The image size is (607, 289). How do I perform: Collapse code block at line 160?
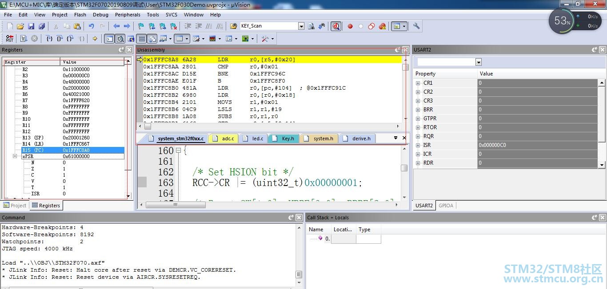click(178, 150)
